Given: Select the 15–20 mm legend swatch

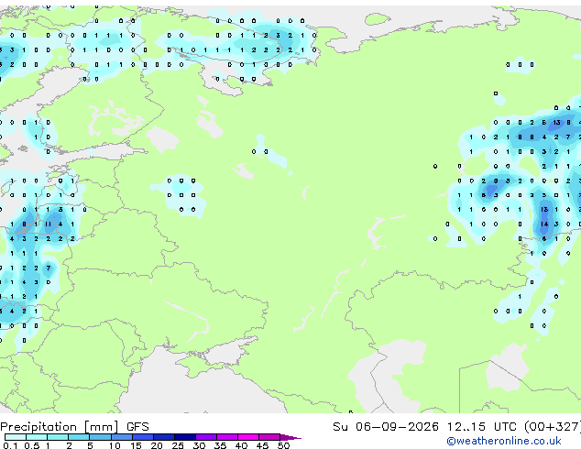Looking at the screenshot, I should [143, 437].
